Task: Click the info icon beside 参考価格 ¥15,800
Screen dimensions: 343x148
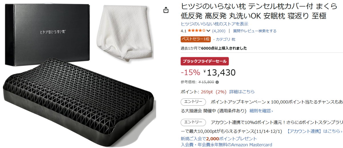Action: pyautogui.click(x=217, y=82)
